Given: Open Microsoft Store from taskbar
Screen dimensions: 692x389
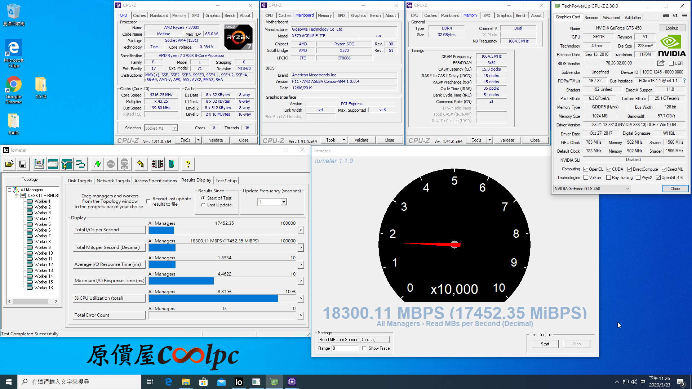Looking at the screenshot, I should point(203,382).
